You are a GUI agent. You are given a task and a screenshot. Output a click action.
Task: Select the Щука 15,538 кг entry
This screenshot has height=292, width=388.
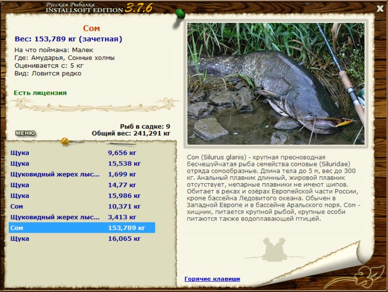click(x=82, y=164)
